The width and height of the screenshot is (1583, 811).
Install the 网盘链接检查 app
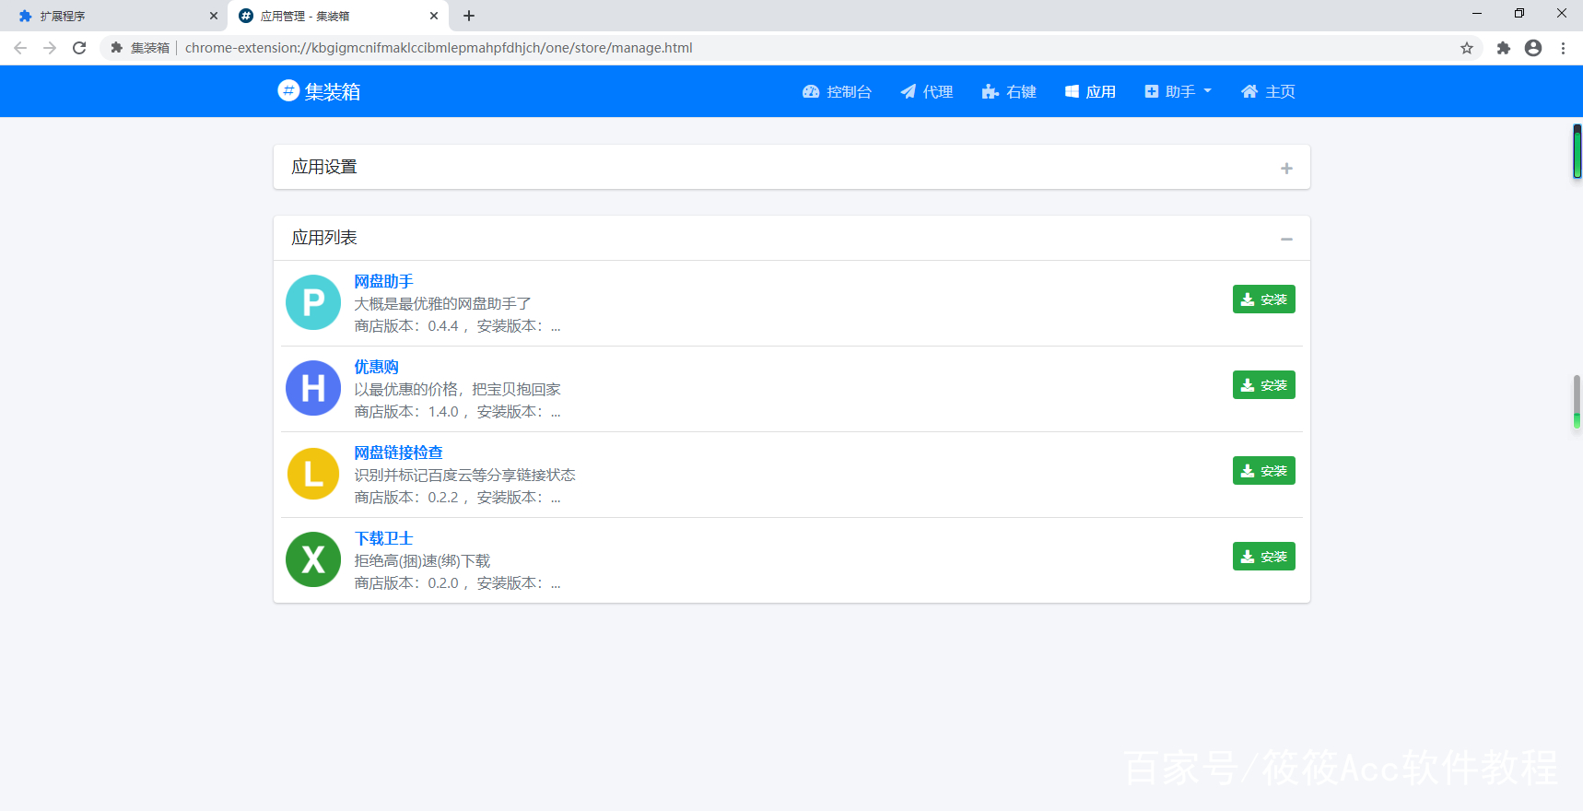[x=1263, y=471]
